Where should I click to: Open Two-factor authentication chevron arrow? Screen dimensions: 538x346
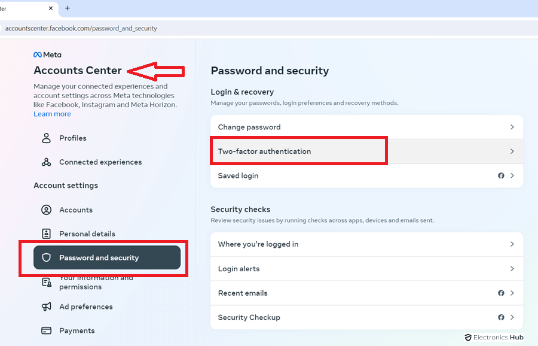point(512,151)
